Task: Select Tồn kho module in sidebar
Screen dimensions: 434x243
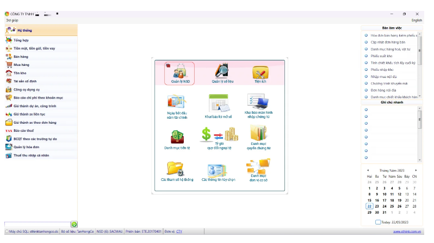Action: point(21,72)
